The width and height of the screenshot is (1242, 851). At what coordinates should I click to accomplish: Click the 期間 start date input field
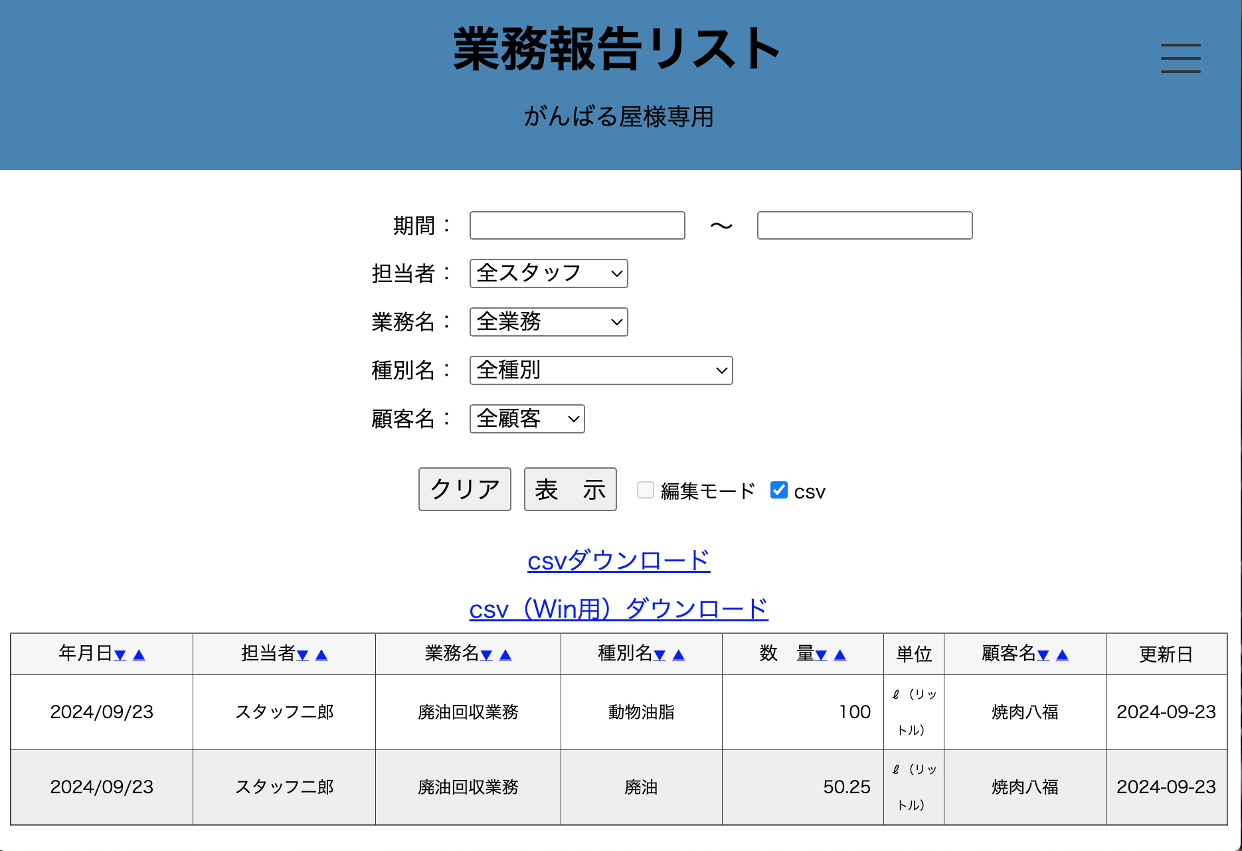coord(577,226)
